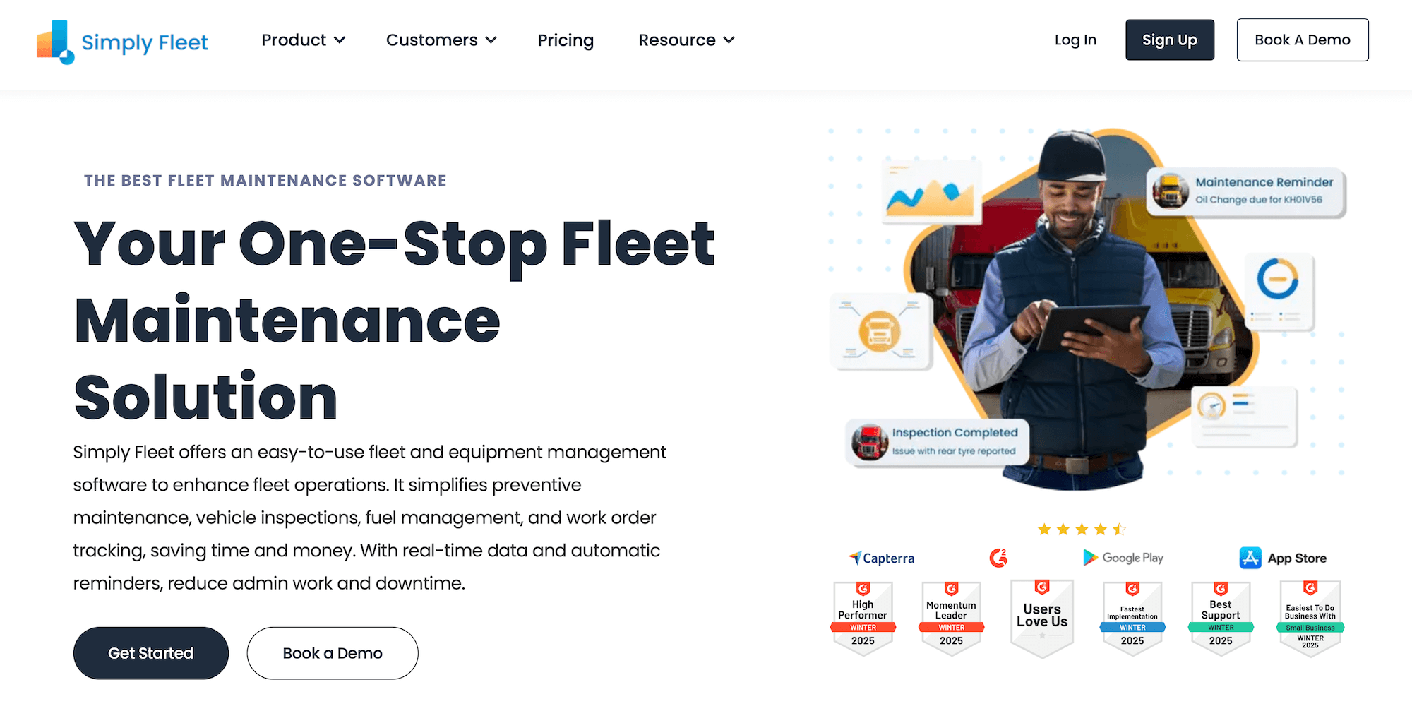Viewport: 1412px width, 711px height.
Task: Click the G2 logo
Action: (x=998, y=558)
